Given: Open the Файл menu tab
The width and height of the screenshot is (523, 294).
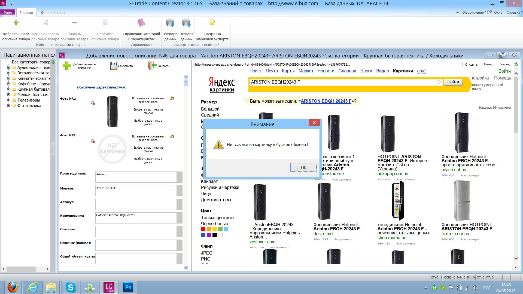Looking at the screenshot, I should (8, 13).
